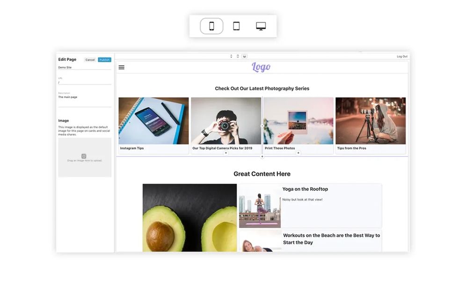Image resolution: width=466 pixels, height=281 pixels.
Task: Click the purple Logo in the header
Action: click(261, 67)
